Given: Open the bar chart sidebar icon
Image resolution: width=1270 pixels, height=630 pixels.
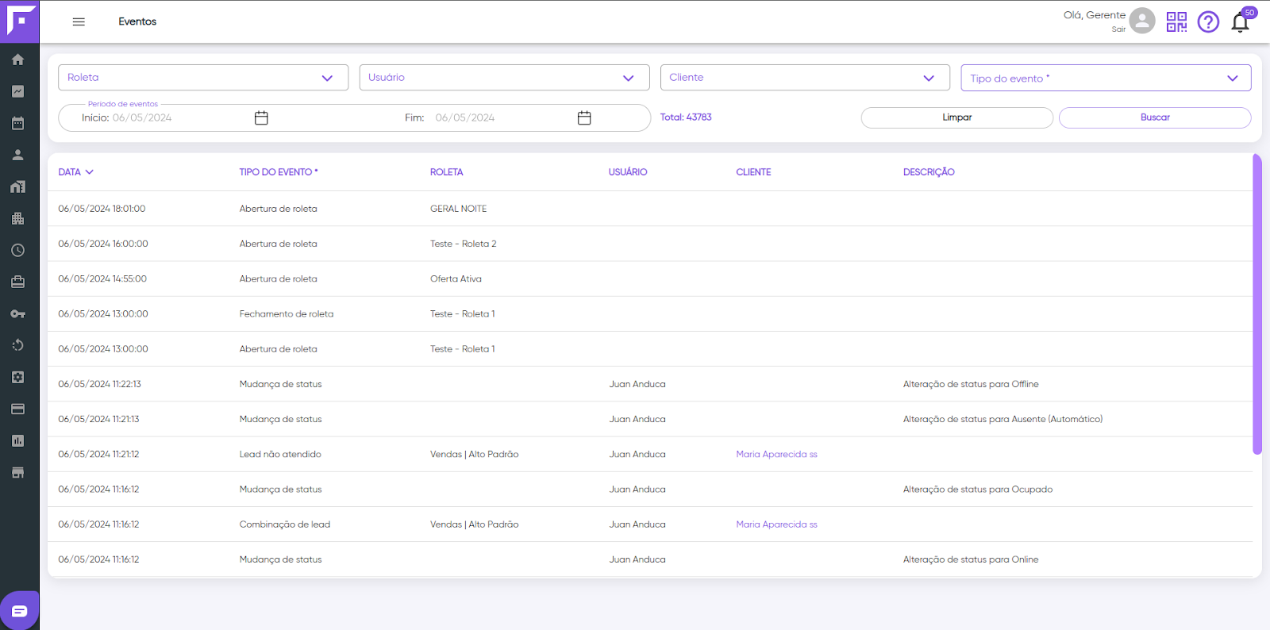Looking at the screenshot, I should 17,440.
